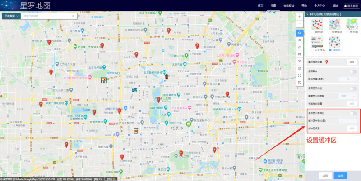
Task: Toggle fullscreen with the four-corner icon
Action: pyautogui.click(x=300, y=75)
